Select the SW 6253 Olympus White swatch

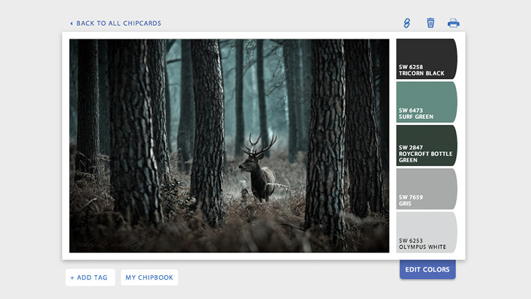(427, 232)
